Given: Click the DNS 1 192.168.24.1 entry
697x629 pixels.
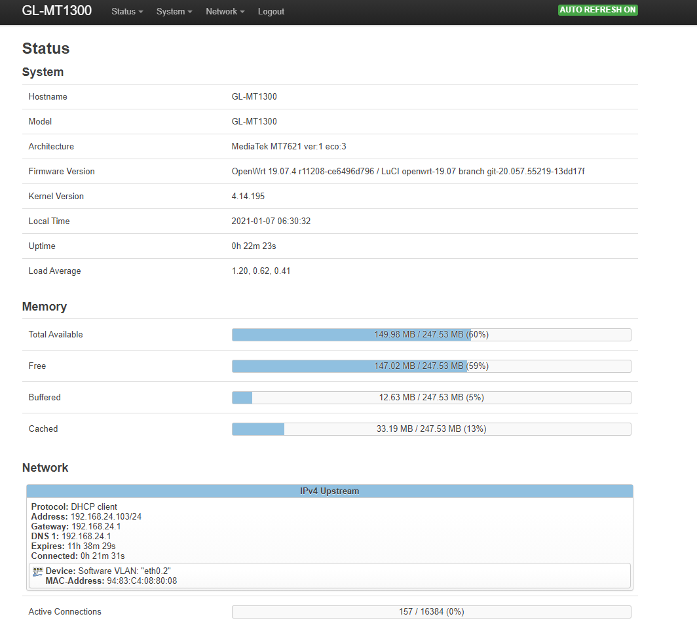Looking at the screenshot, I should pyautogui.click(x=71, y=537).
